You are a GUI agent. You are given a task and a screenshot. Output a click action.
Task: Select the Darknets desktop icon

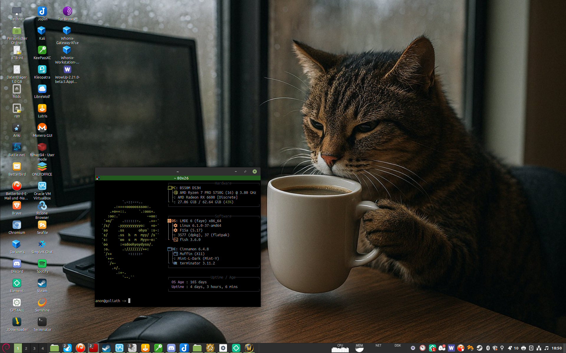[17, 247]
